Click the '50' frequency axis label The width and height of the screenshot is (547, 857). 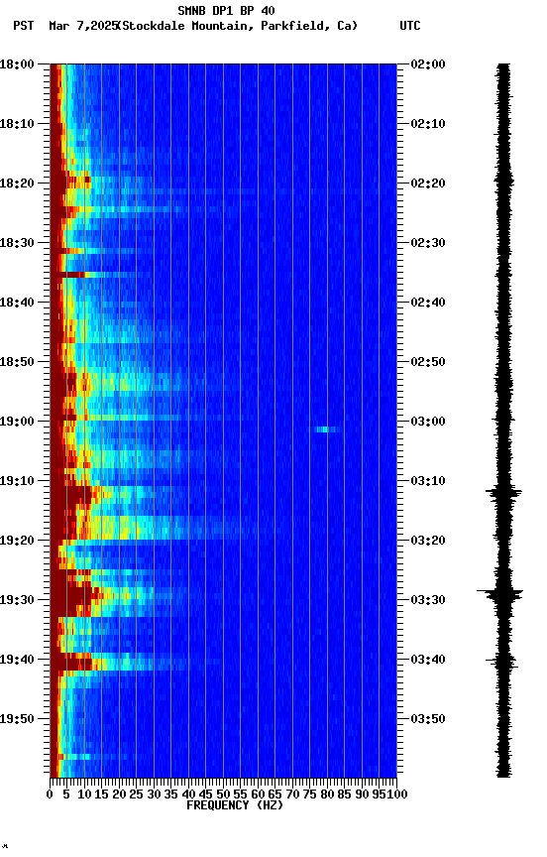coord(223,795)
